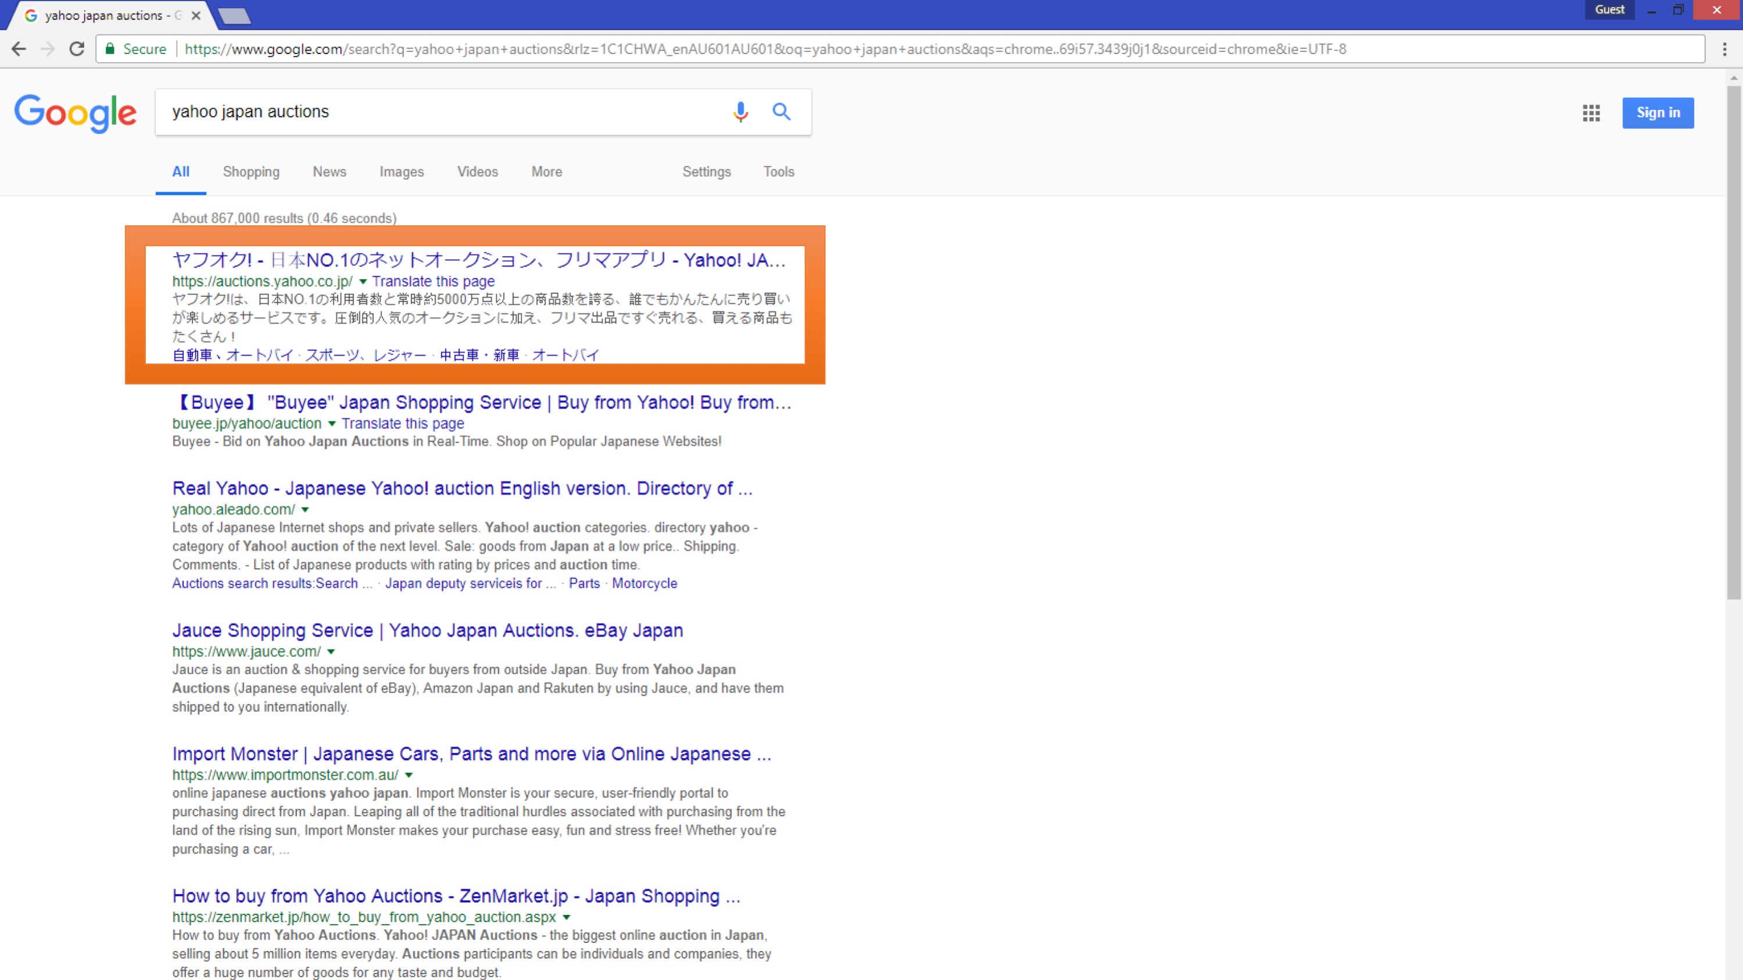Open the Motorcycle sitelink
This screenshot has width=1743, height=980.
(x=645, y=583)
